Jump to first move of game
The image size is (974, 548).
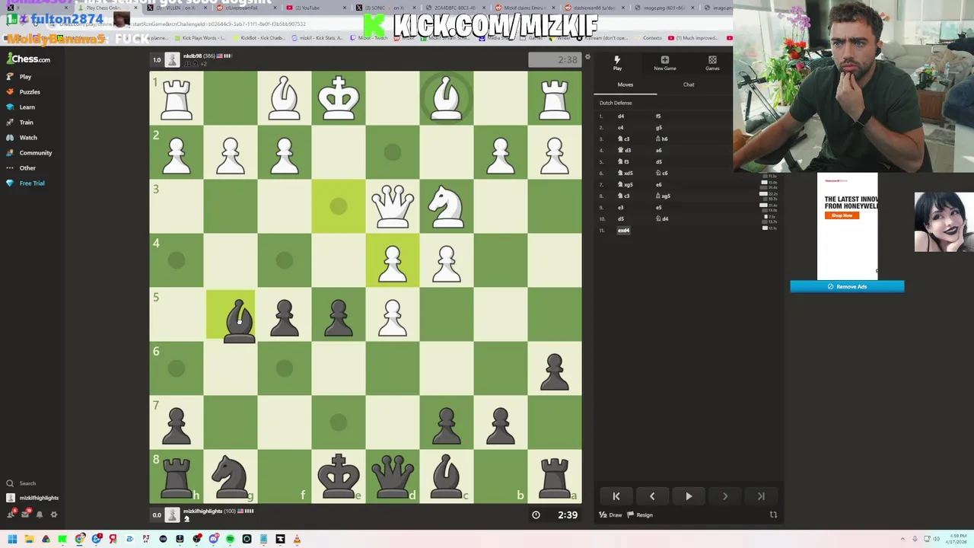pyautogui.click(x=616, y=496)
